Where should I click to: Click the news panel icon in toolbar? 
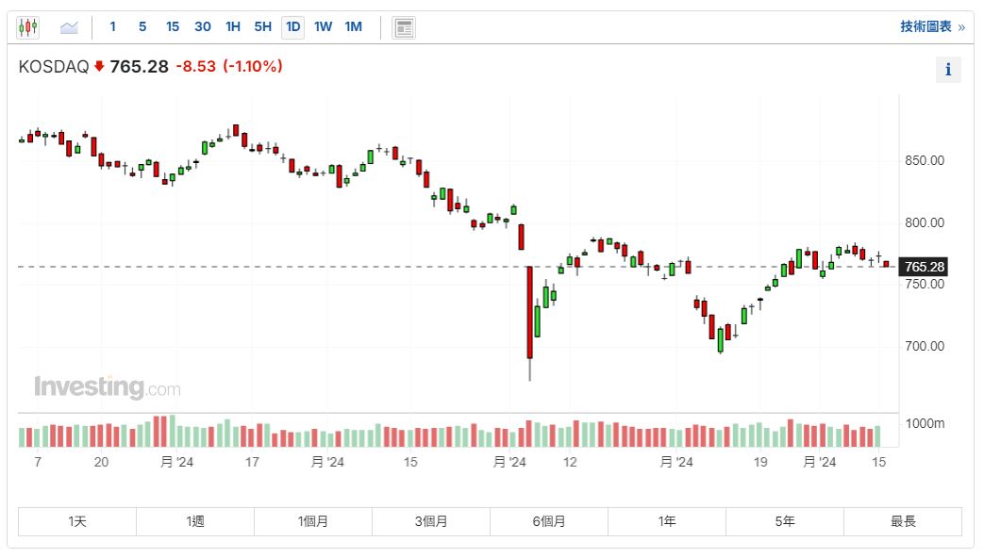click(404, 27)
